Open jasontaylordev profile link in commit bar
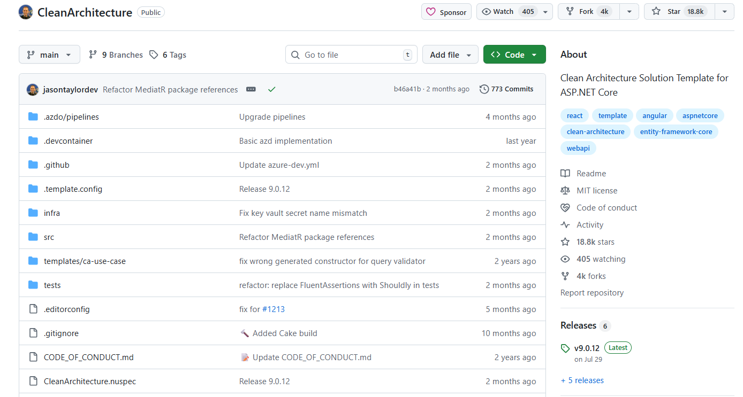The width and height of the screenshot is (743, 397). click(71, 89)
